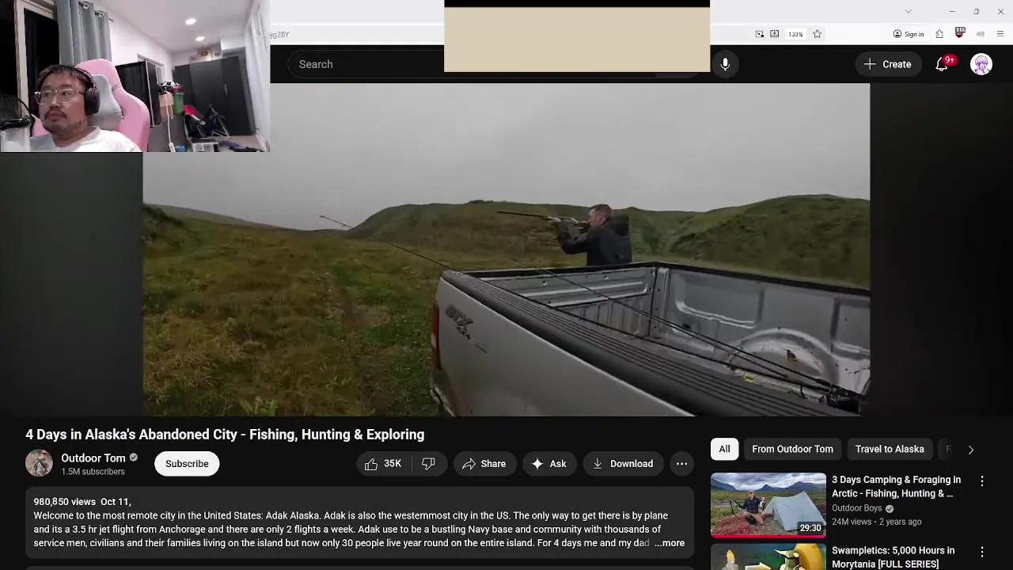The image size is (1013, 570).
Task: Open the browser hamburger menu
Action: click(1000, 34)
